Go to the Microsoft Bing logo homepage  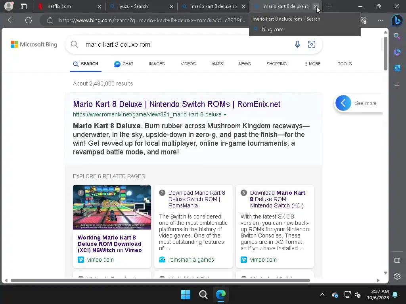[x=34, y=44]
